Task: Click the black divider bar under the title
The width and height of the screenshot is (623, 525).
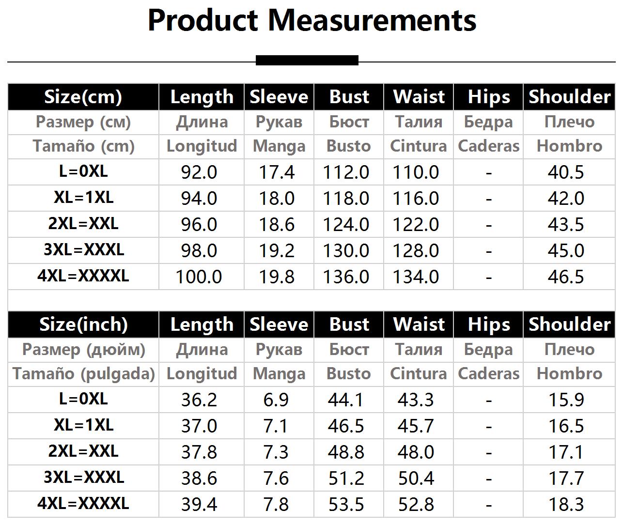Action: (x=307, y=61)
